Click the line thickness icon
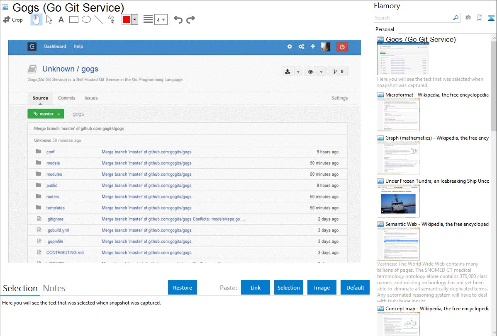The height and width of the screenshot is (336, 497). pyautogui.click(x=148, y=19)
